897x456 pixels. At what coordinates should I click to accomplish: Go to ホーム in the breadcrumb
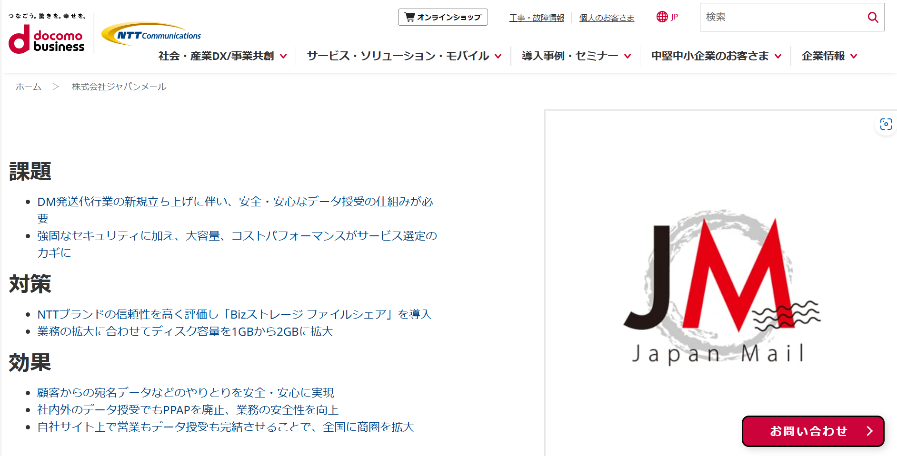tap(29, 87)
